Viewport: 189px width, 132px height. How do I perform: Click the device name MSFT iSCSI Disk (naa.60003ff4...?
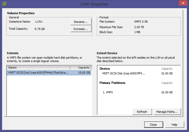point(123,73)
